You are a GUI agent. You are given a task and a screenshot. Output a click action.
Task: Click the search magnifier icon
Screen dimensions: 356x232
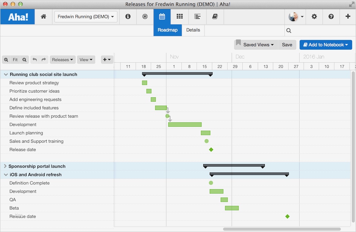pyautogui.click(x=289, y=30)
